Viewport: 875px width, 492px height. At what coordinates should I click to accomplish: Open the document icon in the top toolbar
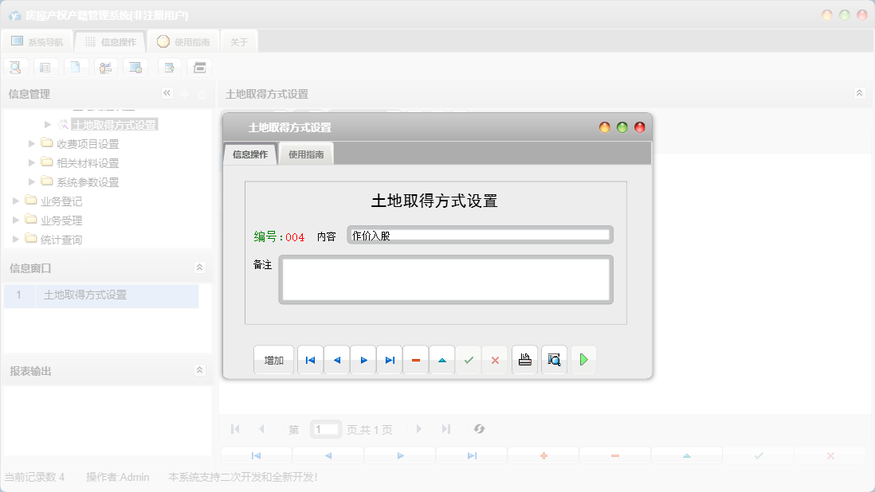(76, 67)
